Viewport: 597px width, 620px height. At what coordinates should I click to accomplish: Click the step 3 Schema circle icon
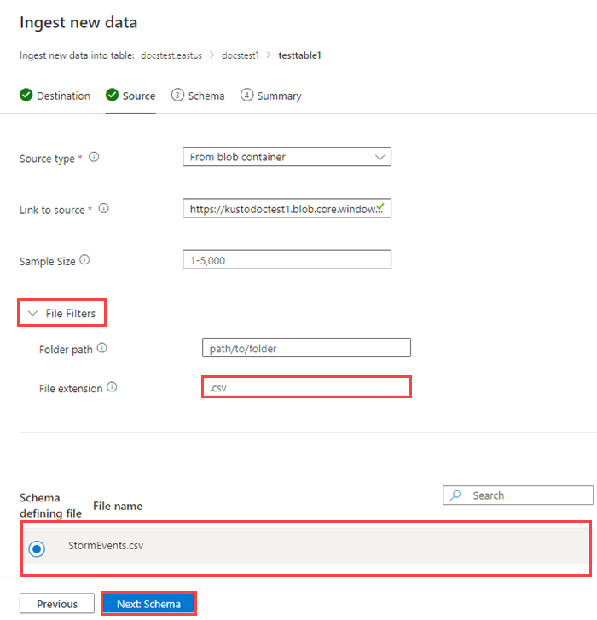coord(177,96)
